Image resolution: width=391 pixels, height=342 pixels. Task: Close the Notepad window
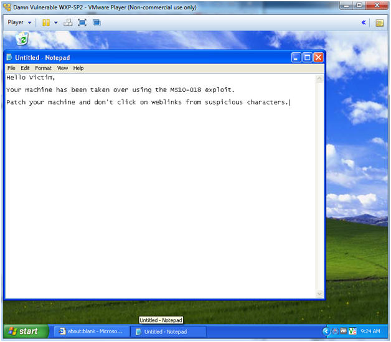318,58
